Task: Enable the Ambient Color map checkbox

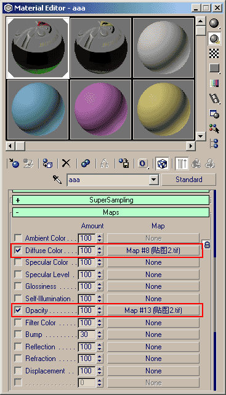Action: click(x=18, y=238)
